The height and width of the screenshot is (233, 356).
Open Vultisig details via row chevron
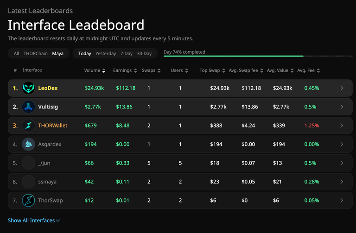(342, 107)
